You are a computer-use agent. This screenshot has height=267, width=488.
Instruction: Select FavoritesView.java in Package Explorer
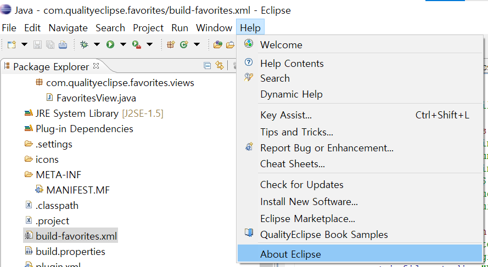96,98
